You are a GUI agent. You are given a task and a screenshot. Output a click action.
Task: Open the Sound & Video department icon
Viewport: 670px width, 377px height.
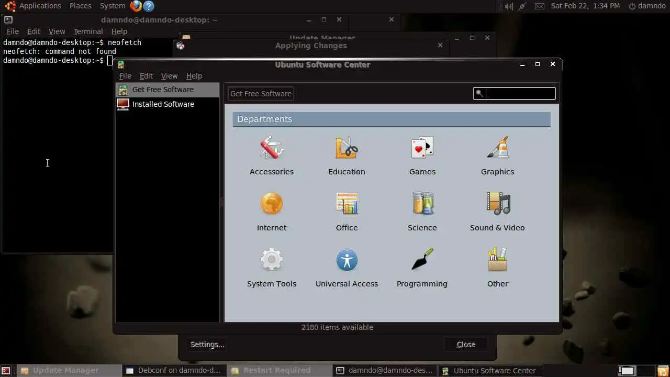tap(497, 204)
